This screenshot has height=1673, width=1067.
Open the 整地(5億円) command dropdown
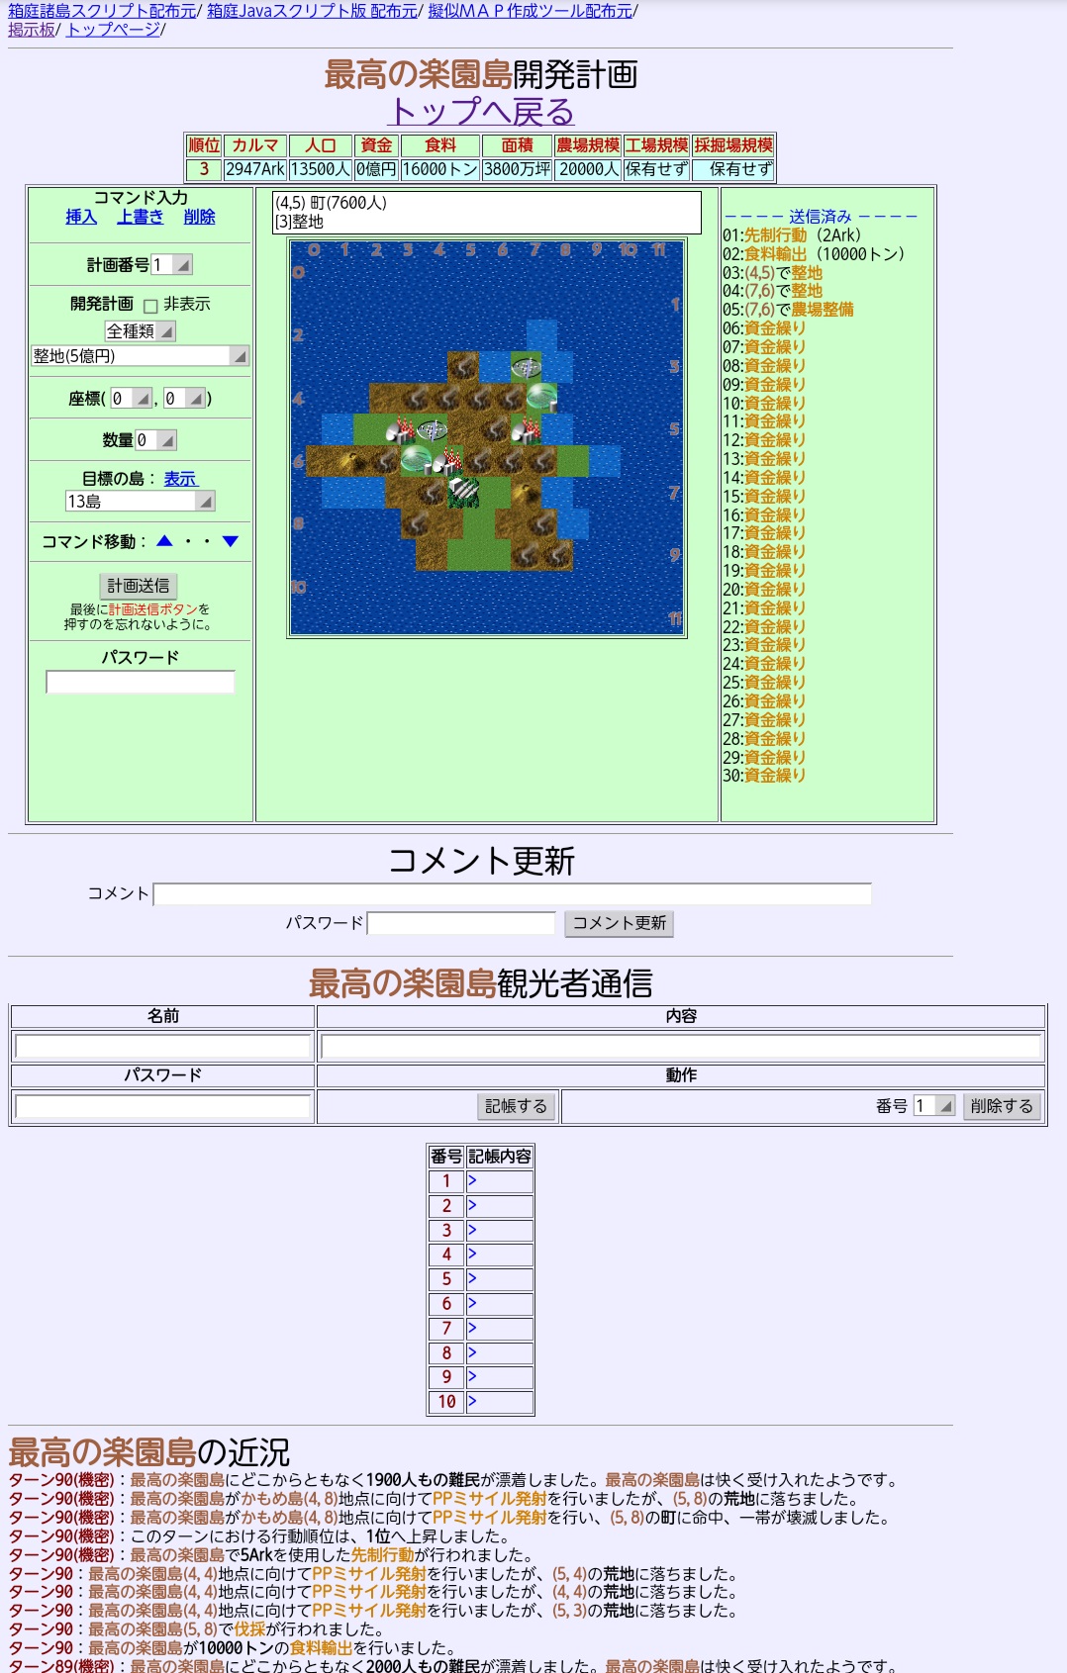point(140,356)
